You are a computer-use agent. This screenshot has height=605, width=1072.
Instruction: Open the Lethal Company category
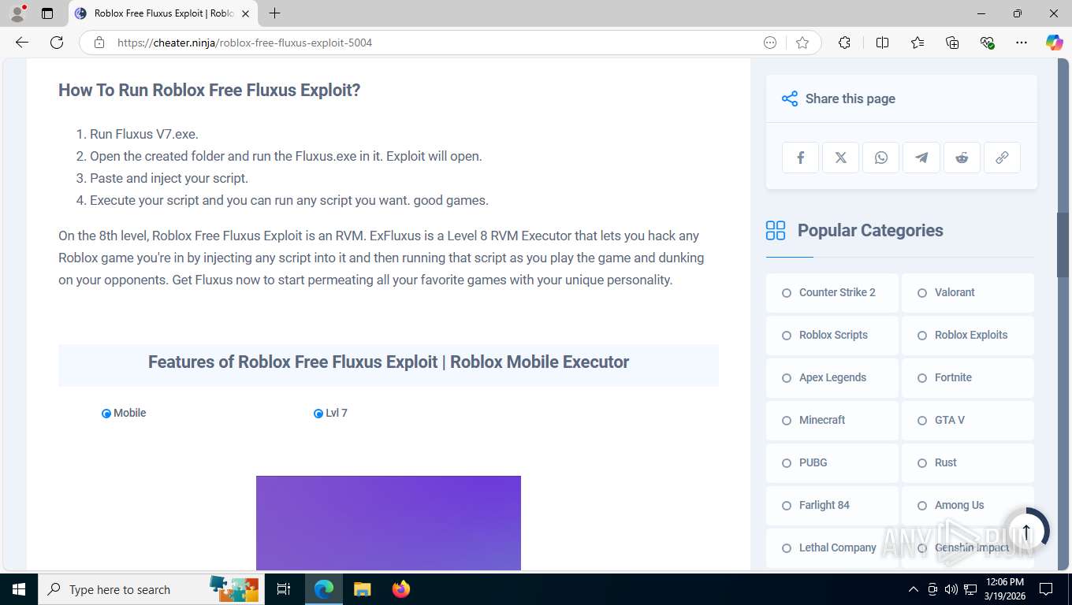pyautogui.click(x=832, y=547)
